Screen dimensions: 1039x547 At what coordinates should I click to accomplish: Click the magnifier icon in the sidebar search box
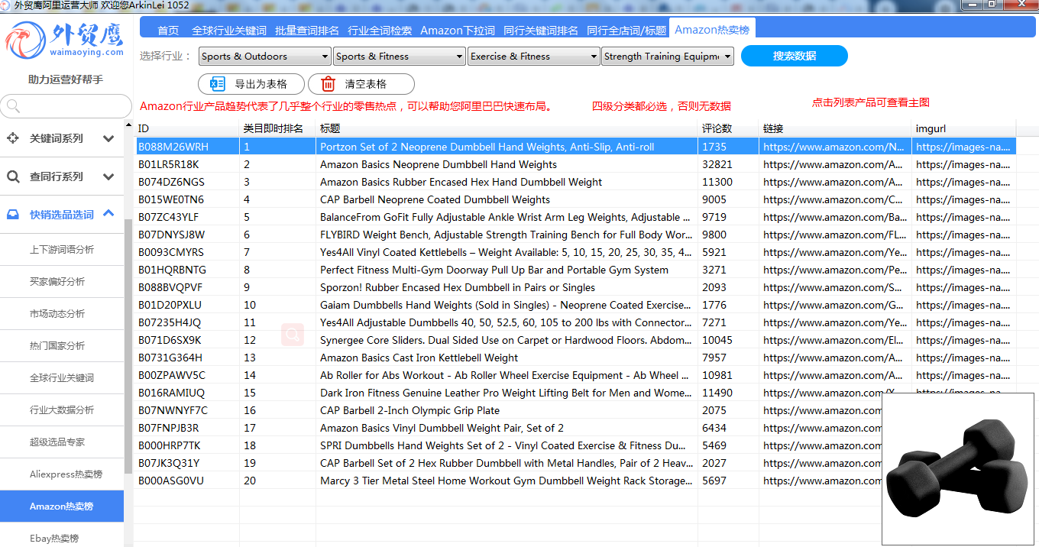[13, 106]
